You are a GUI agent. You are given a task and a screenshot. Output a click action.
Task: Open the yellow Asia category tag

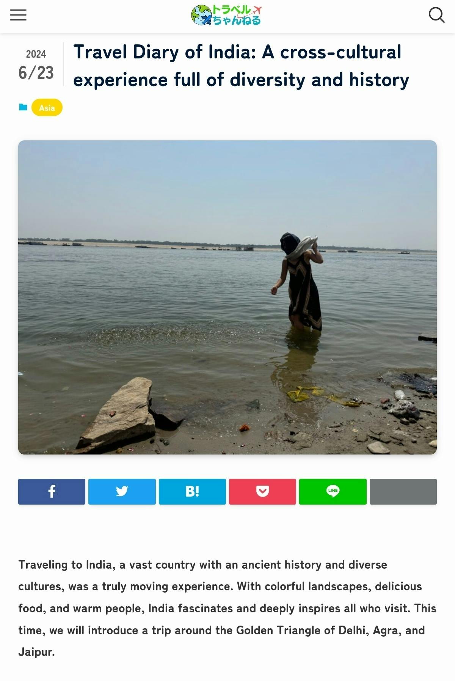point(47,107)
